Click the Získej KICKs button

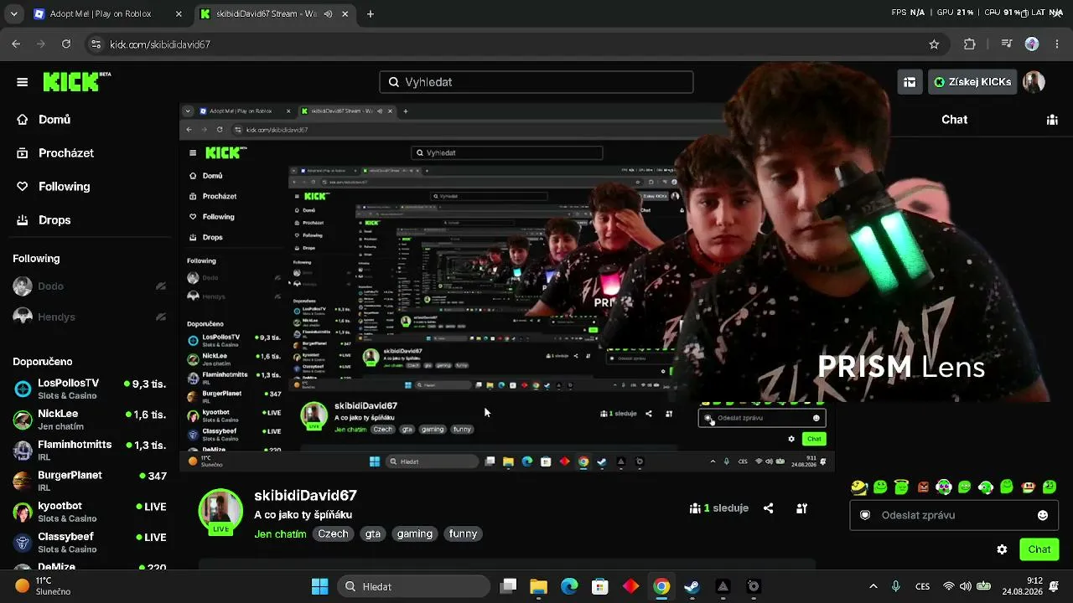972,82
